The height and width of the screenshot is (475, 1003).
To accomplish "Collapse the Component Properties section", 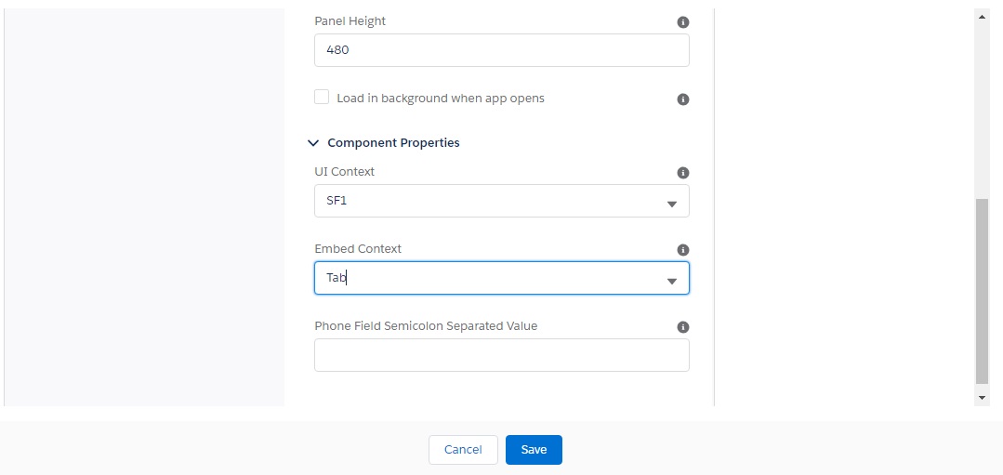I will (x=312, y=143).
